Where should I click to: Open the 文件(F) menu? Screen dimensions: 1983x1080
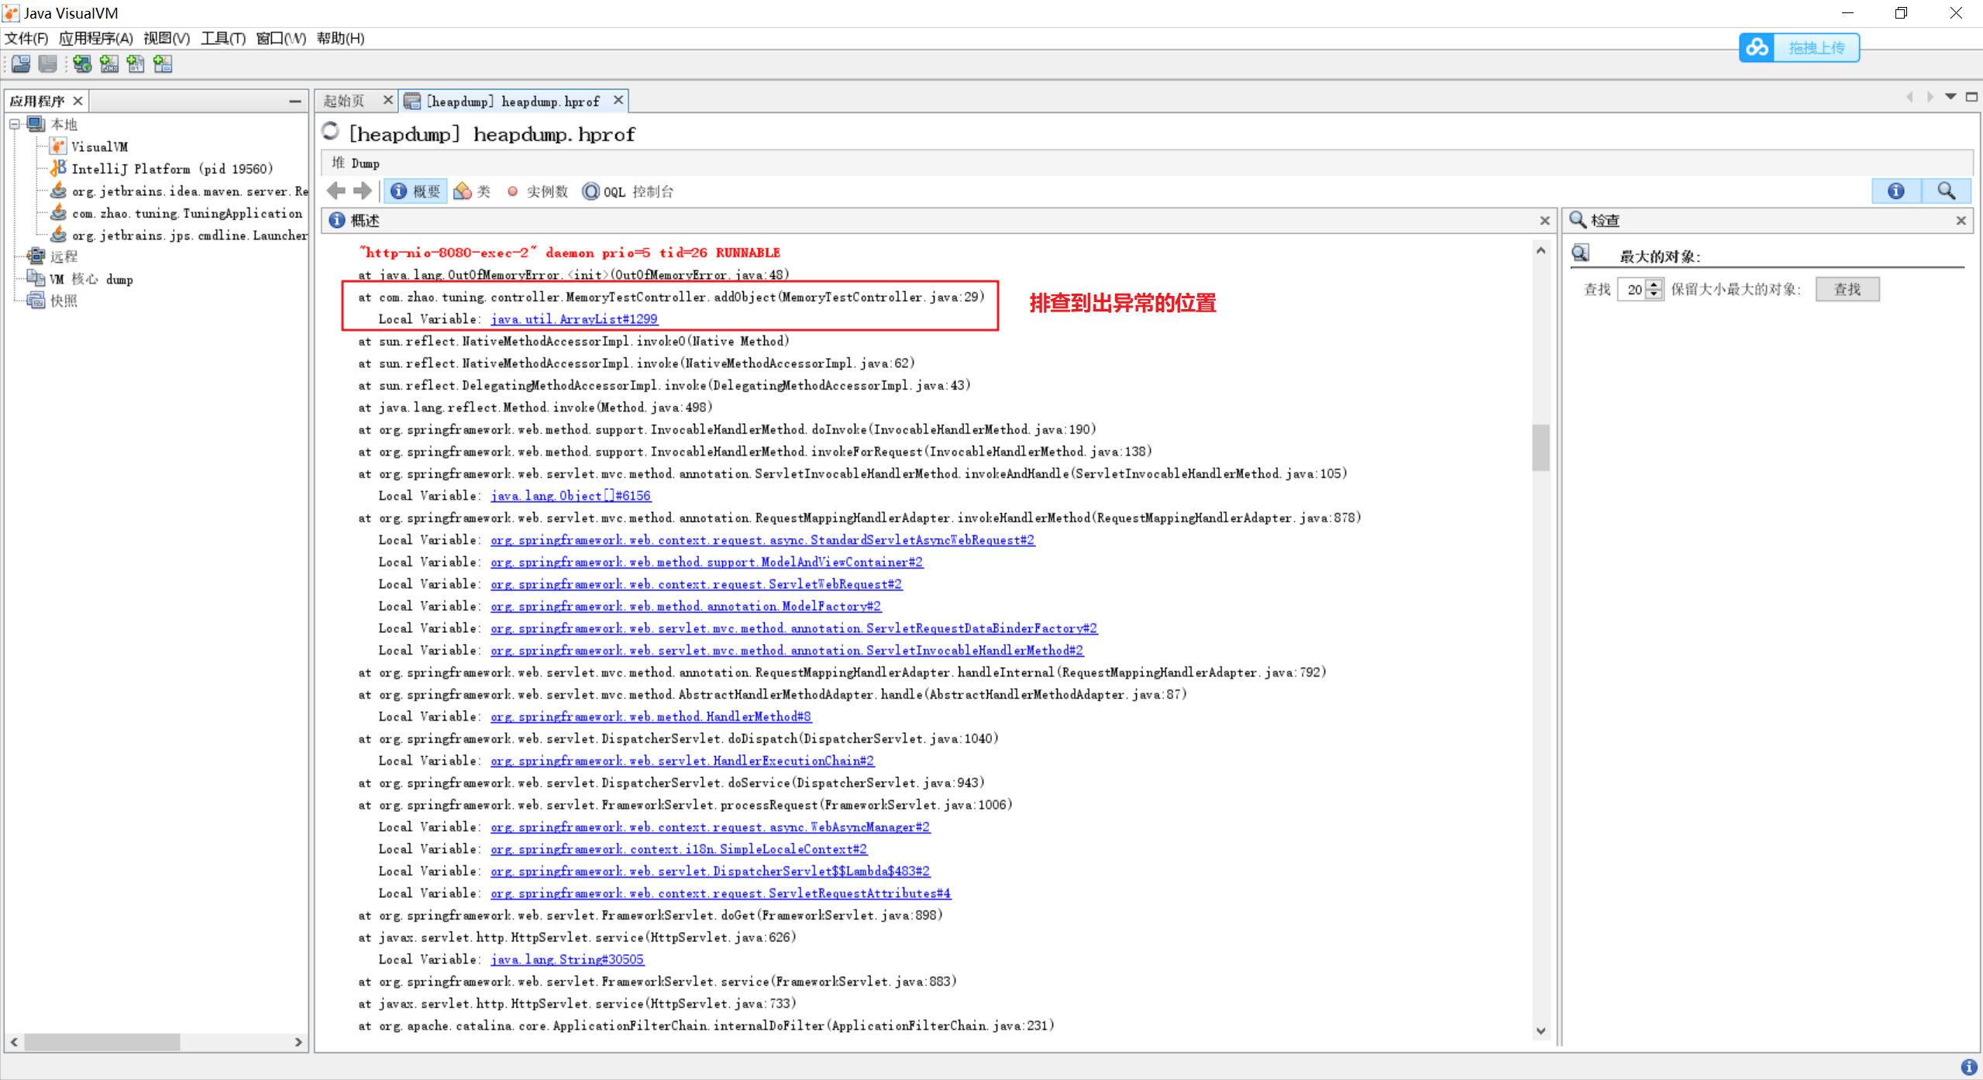(26, 38)
